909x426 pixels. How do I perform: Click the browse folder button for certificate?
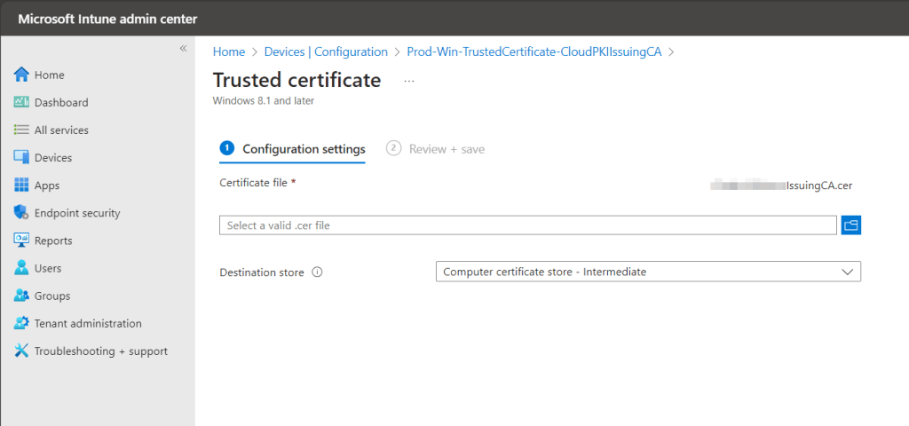pyautogui.click(x=851, y=225)
